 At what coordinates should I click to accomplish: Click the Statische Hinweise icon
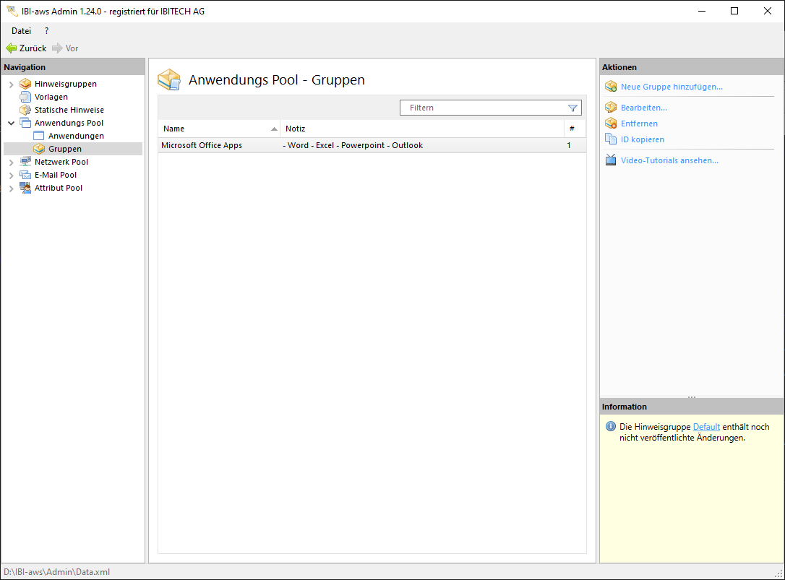pos(25,110)
